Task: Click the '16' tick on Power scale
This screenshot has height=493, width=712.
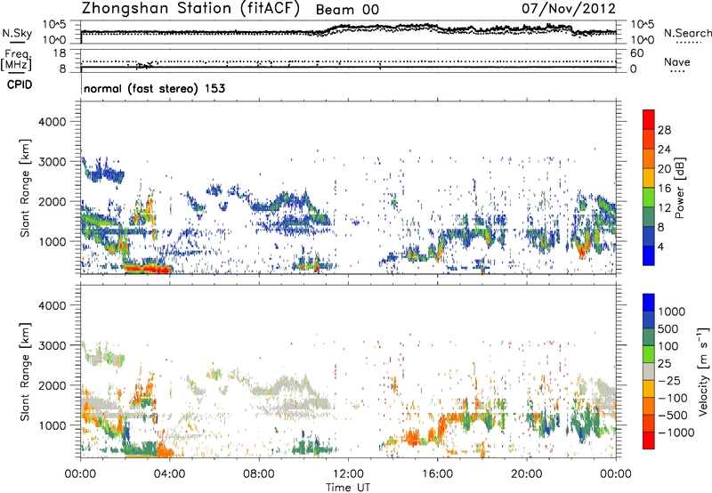Action: tap(664, 189)
